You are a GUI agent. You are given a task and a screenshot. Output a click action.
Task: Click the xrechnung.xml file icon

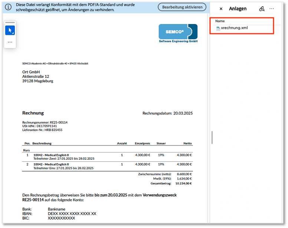pyautogui.click(x=218, y=28)
